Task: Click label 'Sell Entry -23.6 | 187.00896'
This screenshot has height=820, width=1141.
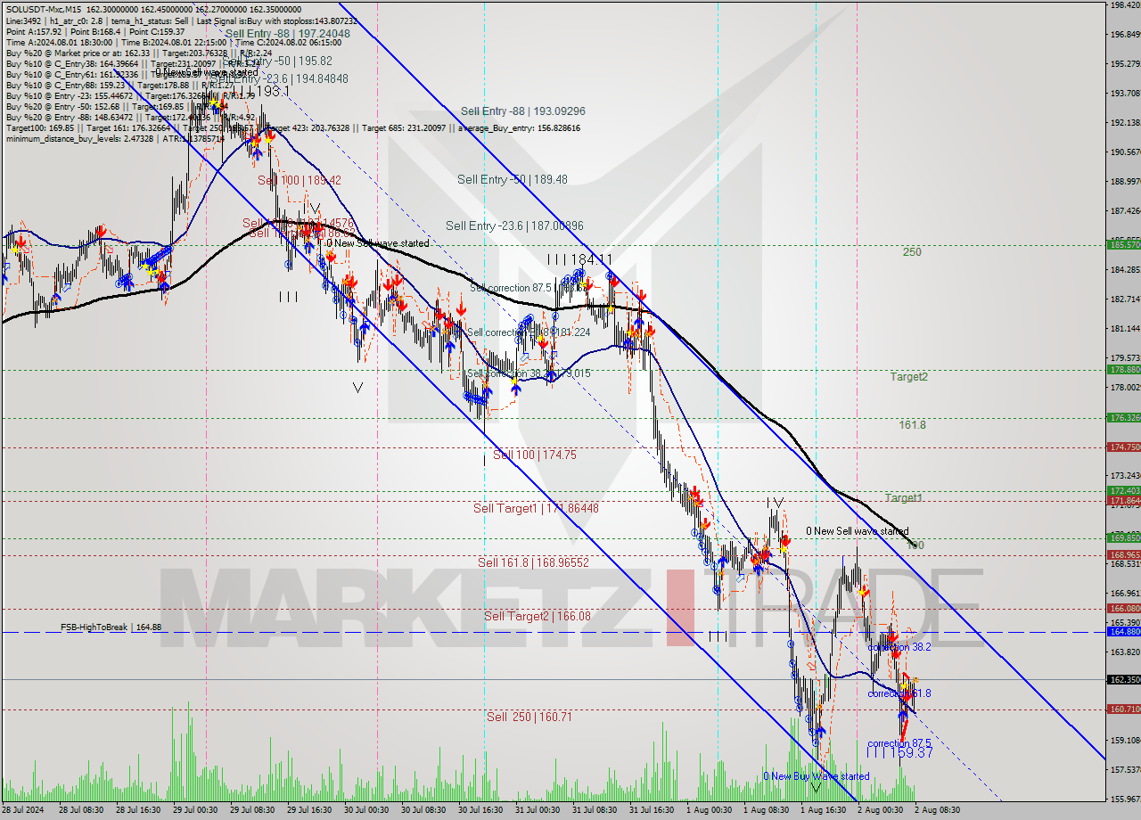Action: 514,226
